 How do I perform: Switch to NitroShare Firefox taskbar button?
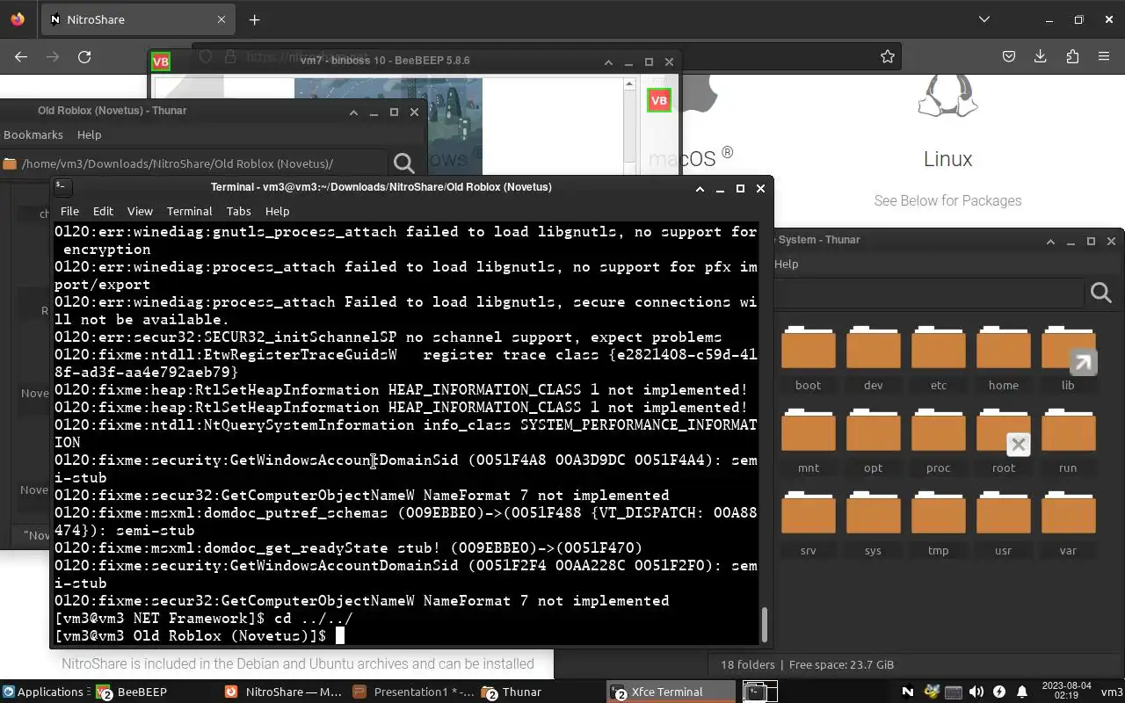(283, 692)
